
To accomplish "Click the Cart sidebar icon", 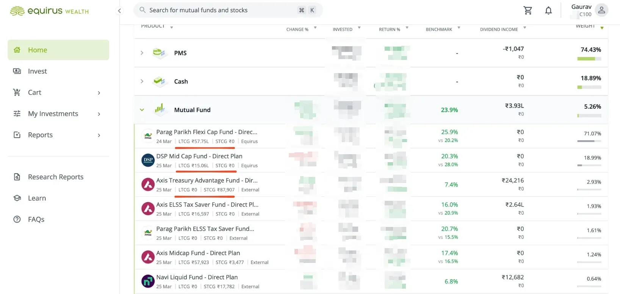I will tap(17, 92).
